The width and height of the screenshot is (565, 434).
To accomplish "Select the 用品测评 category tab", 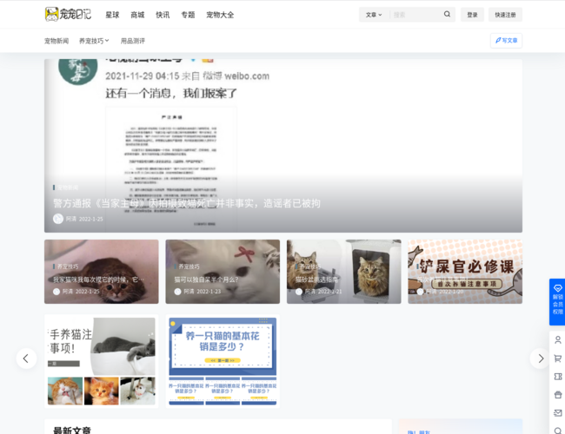I will (x=133, y=41).
